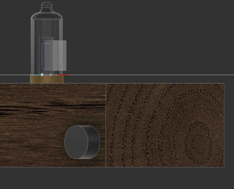Select the brass base under the glass tube
234x189 pixels.
coord(47,79)
